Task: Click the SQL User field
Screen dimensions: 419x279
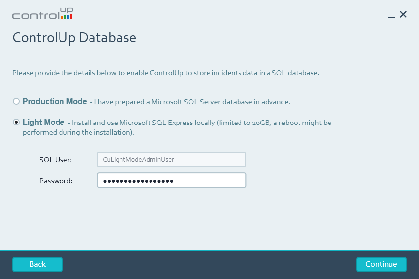Action: pyautogui.click(x=171, y=159)
